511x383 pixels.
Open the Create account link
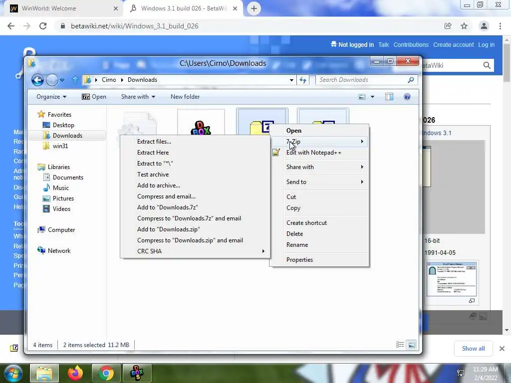pos(453,45)
